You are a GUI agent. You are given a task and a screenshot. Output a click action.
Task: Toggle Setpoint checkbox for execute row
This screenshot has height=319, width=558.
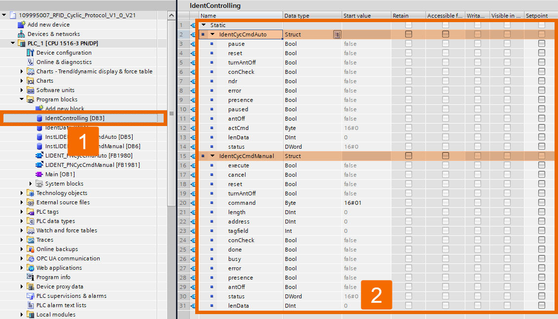click(542, 165)
